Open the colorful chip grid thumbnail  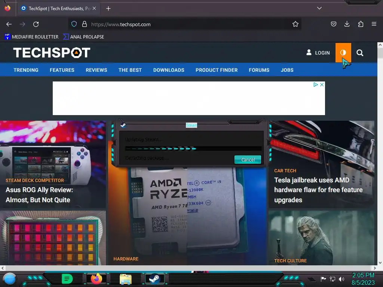click(x=53, y=238)
